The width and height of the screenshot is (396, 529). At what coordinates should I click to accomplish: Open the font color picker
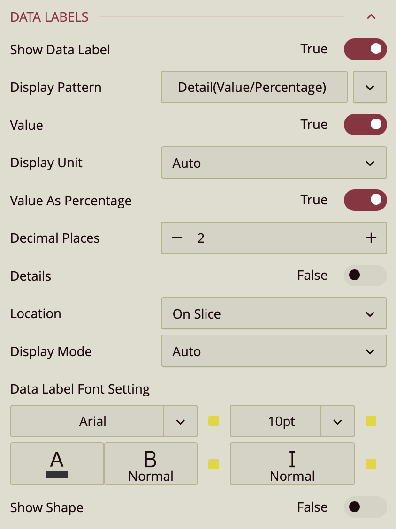tap(57, 464)
